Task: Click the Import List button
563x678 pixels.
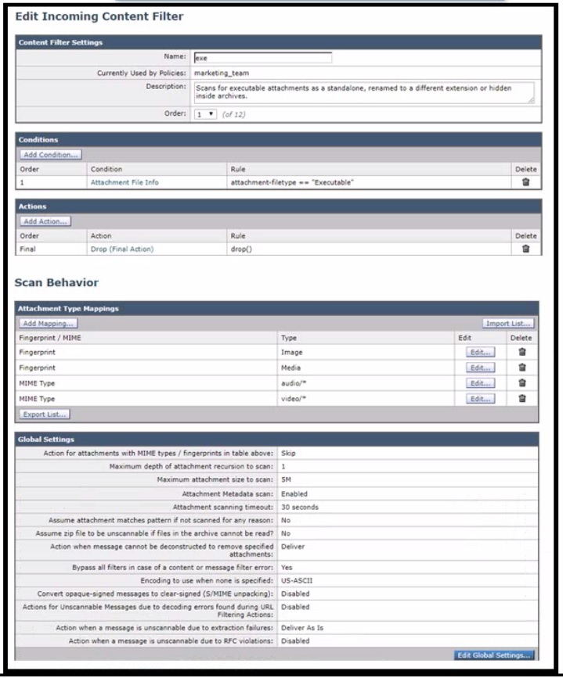Action: [x=508, y=322]
